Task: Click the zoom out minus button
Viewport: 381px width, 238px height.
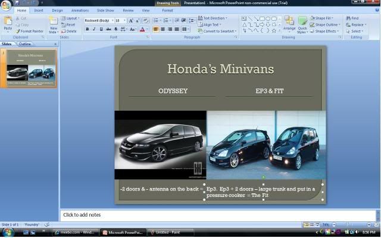Action: (x=334, y=225)
